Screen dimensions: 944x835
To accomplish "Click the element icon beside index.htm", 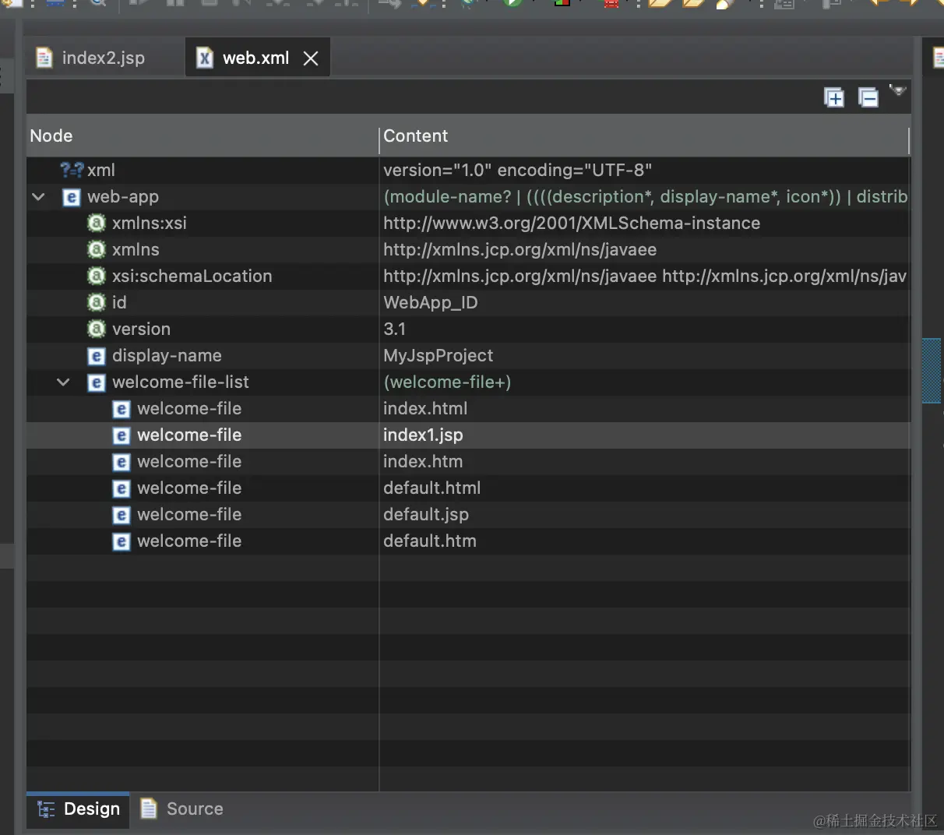I will point(122,462).
